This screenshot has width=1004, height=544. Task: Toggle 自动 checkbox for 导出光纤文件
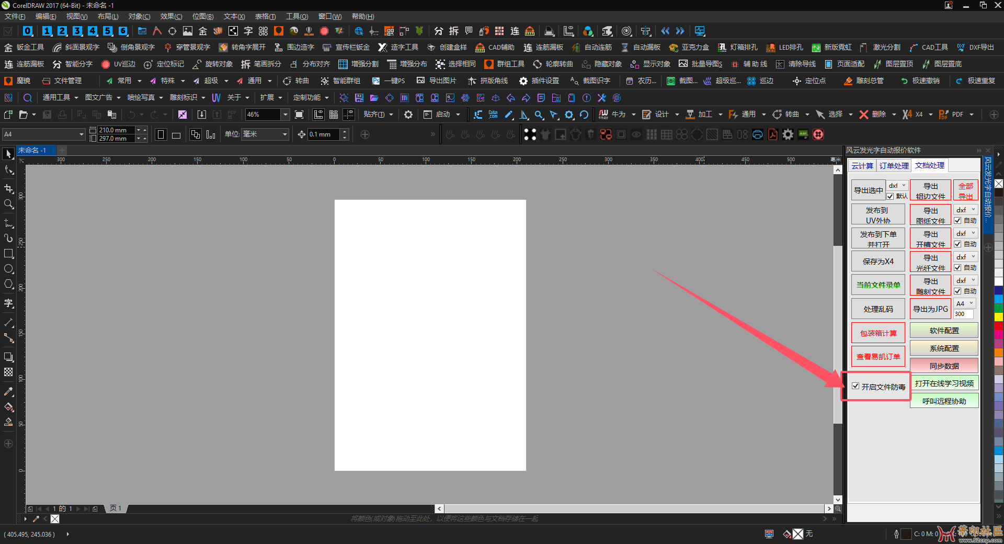957,268
